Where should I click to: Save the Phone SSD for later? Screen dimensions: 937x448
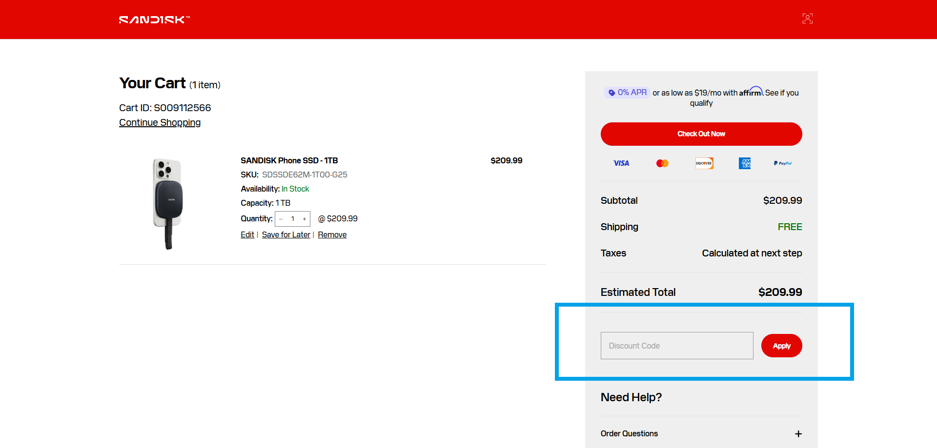pos(286,235)
